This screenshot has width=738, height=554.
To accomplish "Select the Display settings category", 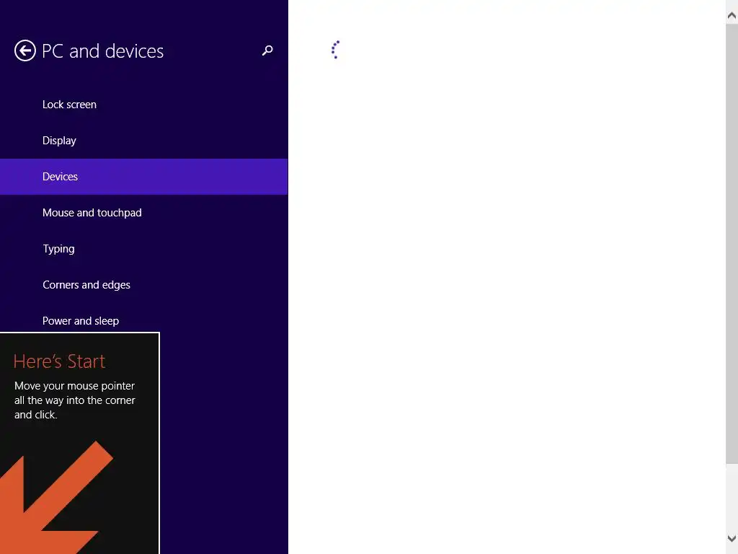I will tap(144, 141).
